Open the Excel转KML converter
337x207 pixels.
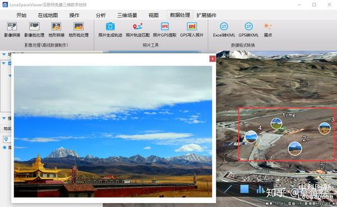click(224, 30)
